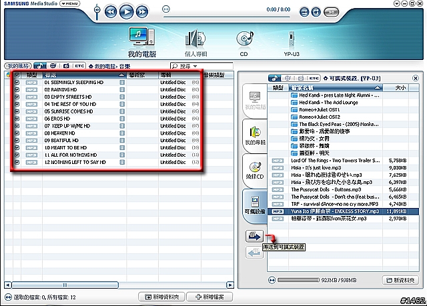Uncheck the 06 EROS HD checkbox

pos(17,119)
